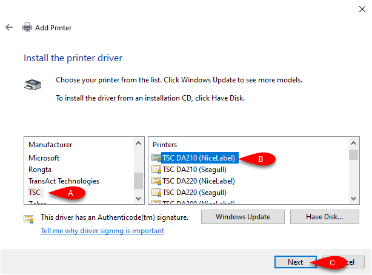Viewport: 372px width, 275px height.
Task: Open driver signing importance link
Action: tap(102, 231)
